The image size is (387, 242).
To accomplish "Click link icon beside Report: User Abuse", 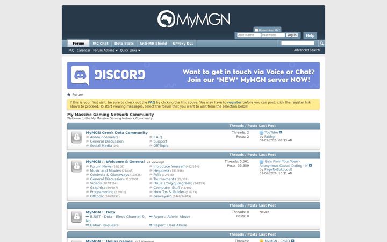I will 151,225.
